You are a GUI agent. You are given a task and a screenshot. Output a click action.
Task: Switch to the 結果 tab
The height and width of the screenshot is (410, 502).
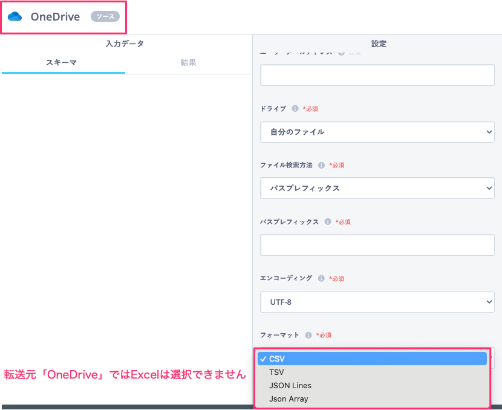click(188, 62)
